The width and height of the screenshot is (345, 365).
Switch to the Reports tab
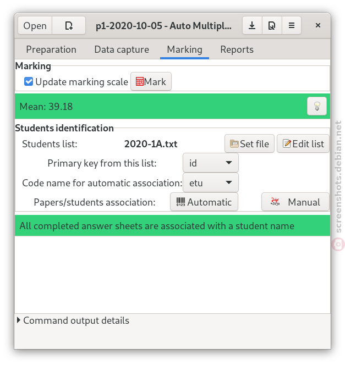click(237, 49)
